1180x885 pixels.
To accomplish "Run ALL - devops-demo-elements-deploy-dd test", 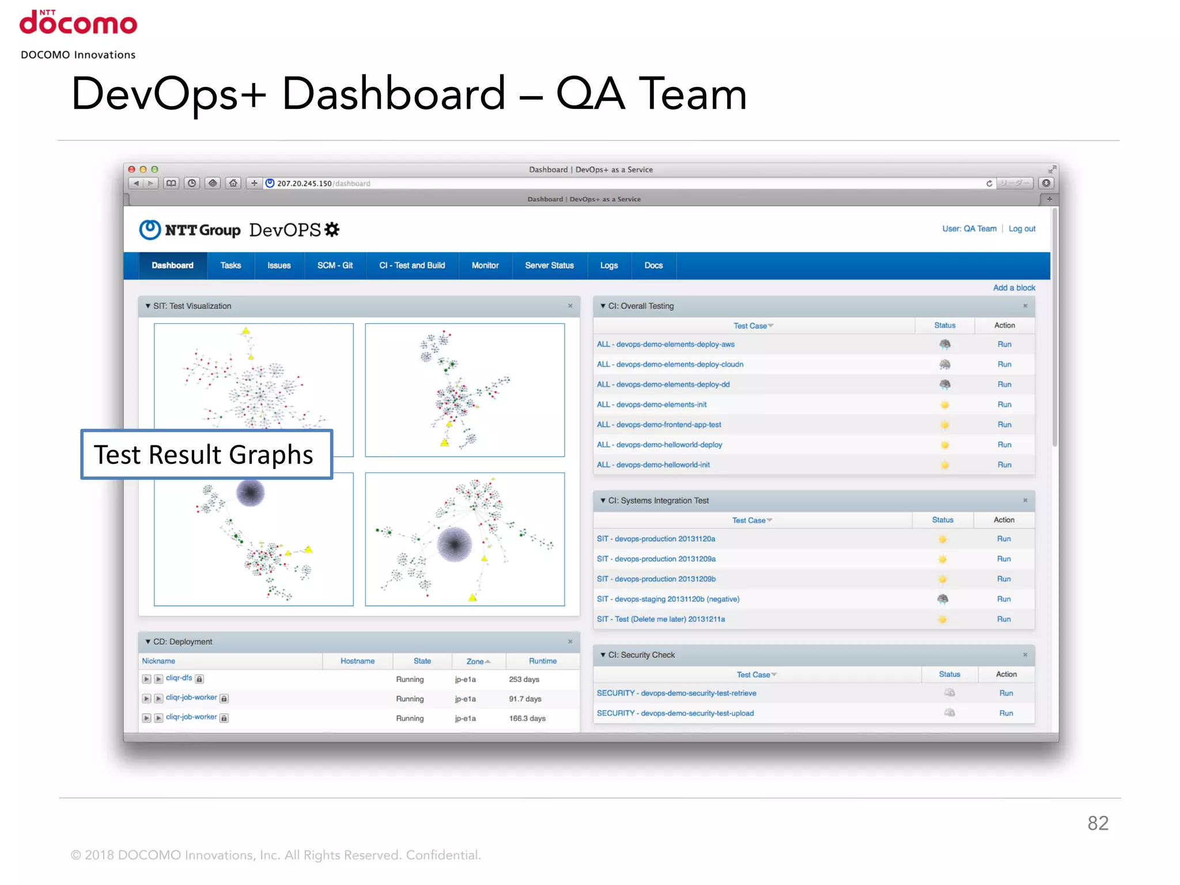I will tap(1004, 385).
